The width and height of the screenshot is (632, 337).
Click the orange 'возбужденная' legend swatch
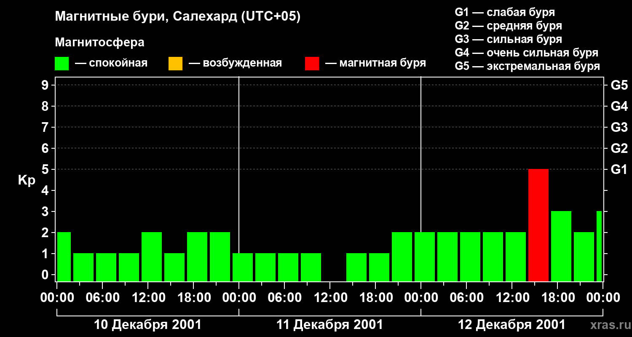175,64
